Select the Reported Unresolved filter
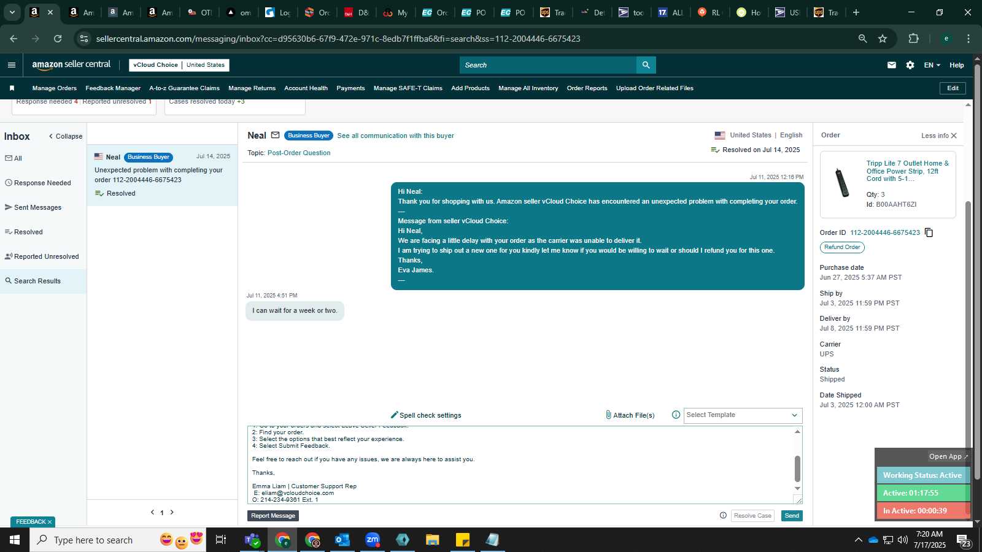 [43, 256]
